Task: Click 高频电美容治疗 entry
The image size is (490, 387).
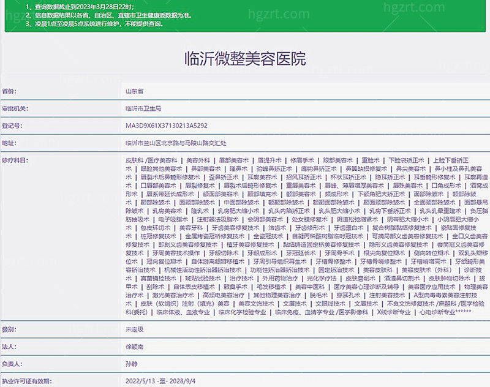Action: (224, 295)
